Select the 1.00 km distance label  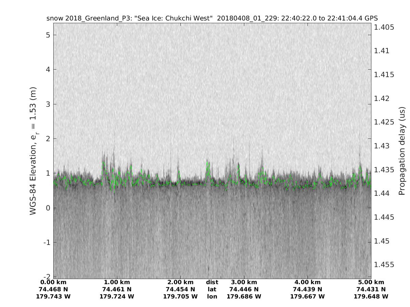(x=117, y=282)
